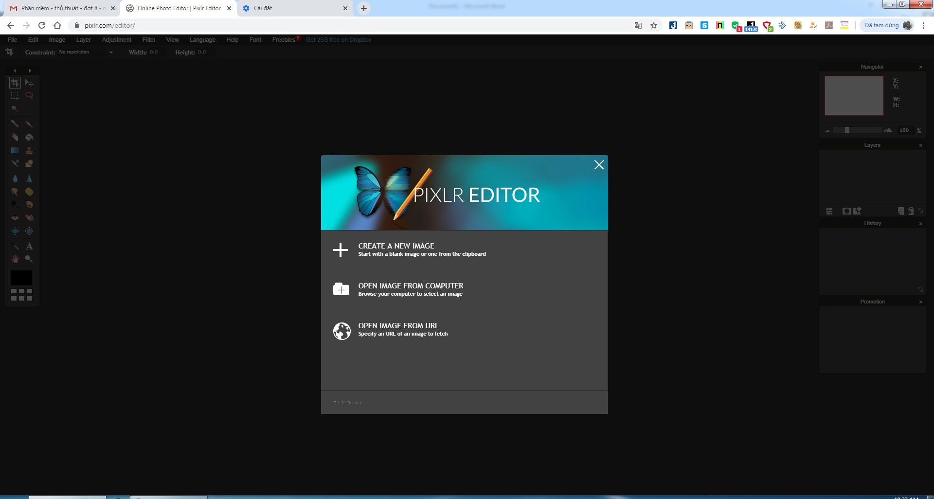Open the Filter menu
The image size is (934, 499).
coord(149,40)
